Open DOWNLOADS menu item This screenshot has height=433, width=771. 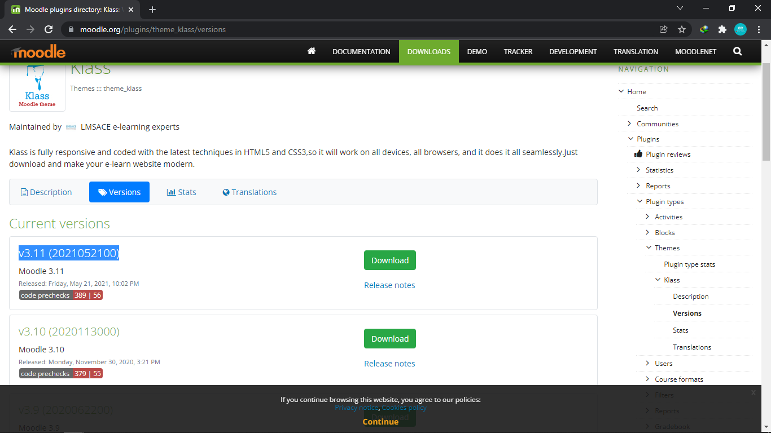(x=429, y=51)
